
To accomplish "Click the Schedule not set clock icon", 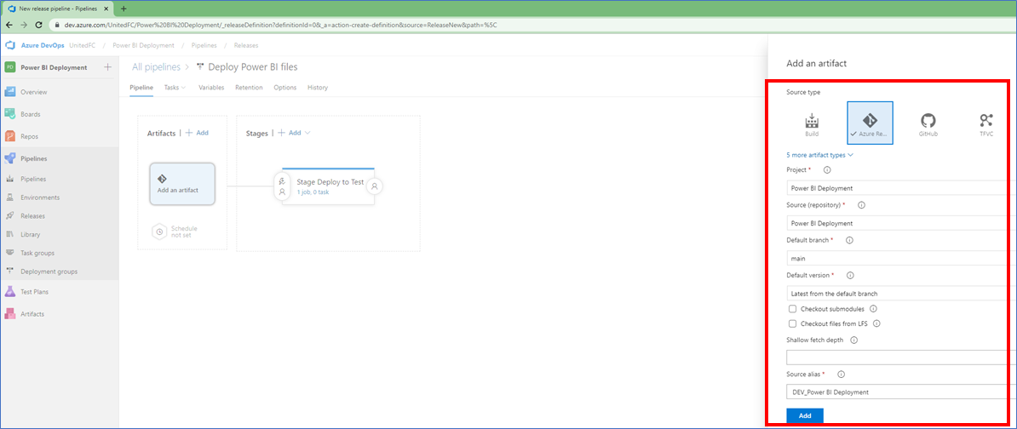I will coord(159,232).
